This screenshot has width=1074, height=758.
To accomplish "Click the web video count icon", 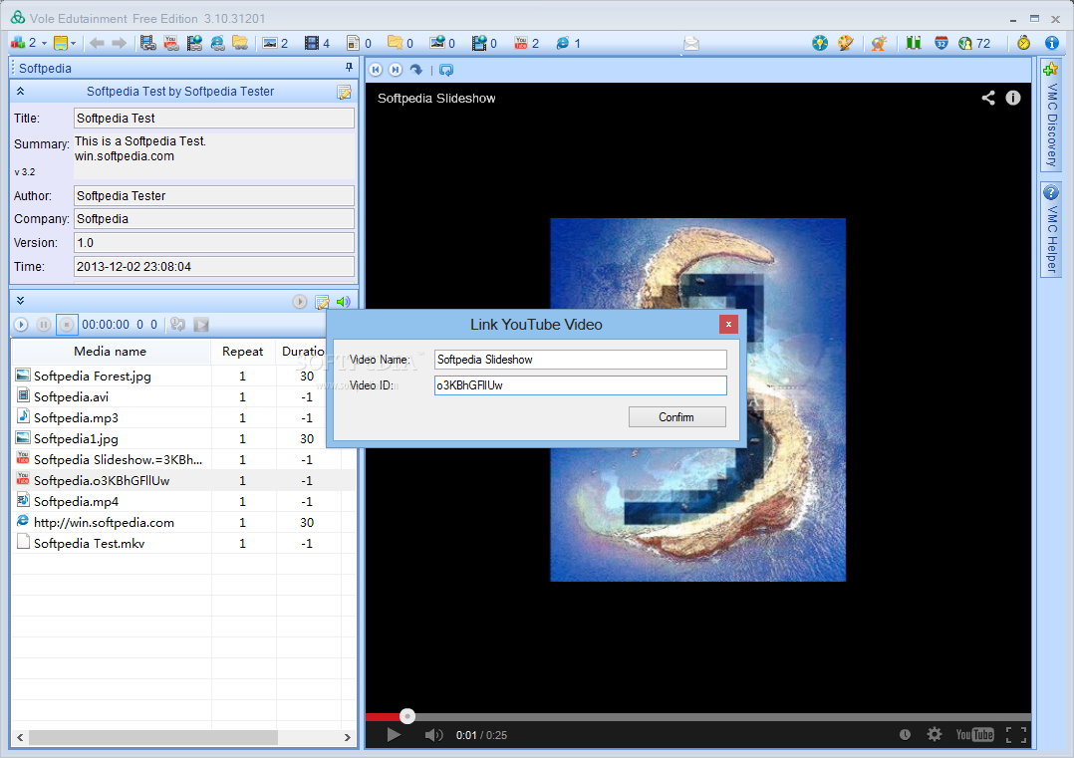I will click(x=479, y=43).
